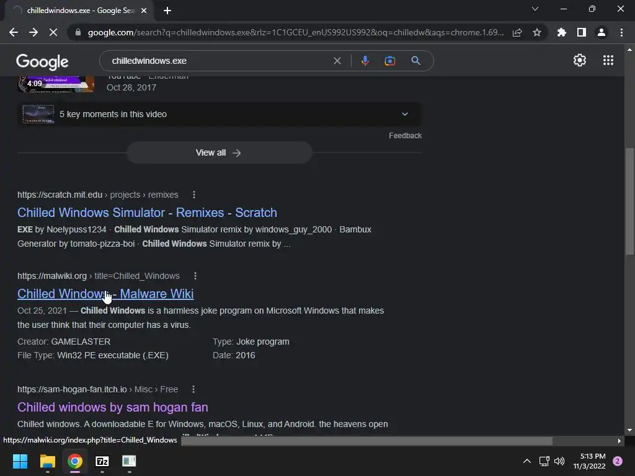Search by image with Google Lens
This screenshot has width=635, height=476.
tap(389, 61)
